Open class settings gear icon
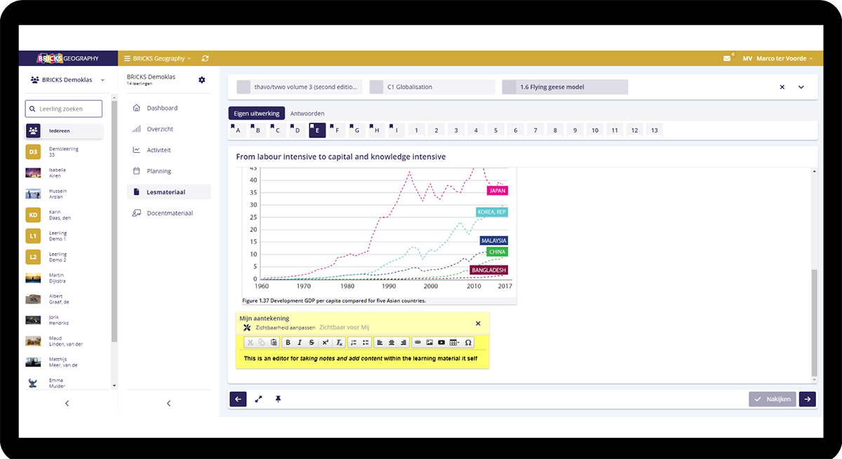The height and width of the screenshot is (459, 842). point(202,80)
